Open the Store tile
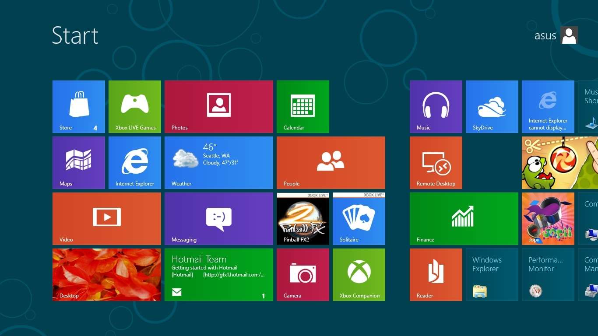The image size is (598, 336). (x=79, y=107)
